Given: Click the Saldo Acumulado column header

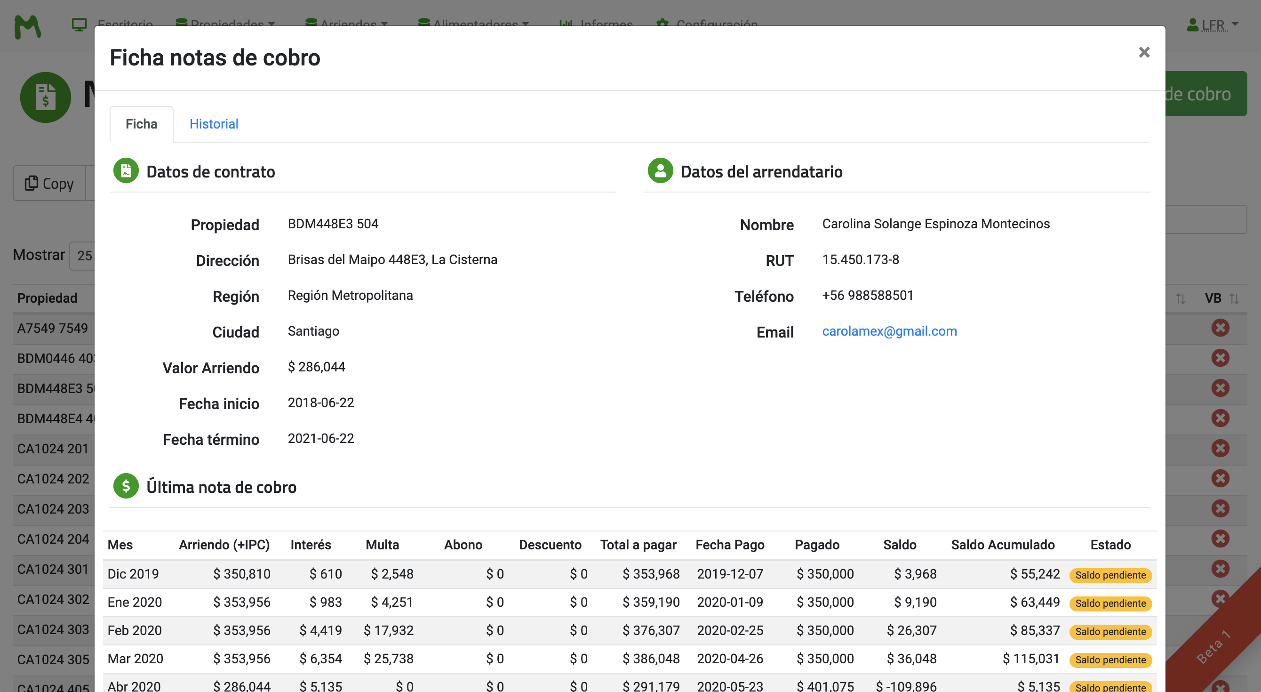Looking at the screenshot, I should pyautogui.click(x=1003, y=545).
